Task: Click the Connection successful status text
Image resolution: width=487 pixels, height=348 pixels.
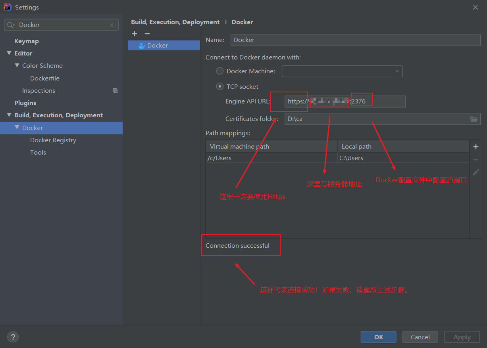Action: pos(237,246)
